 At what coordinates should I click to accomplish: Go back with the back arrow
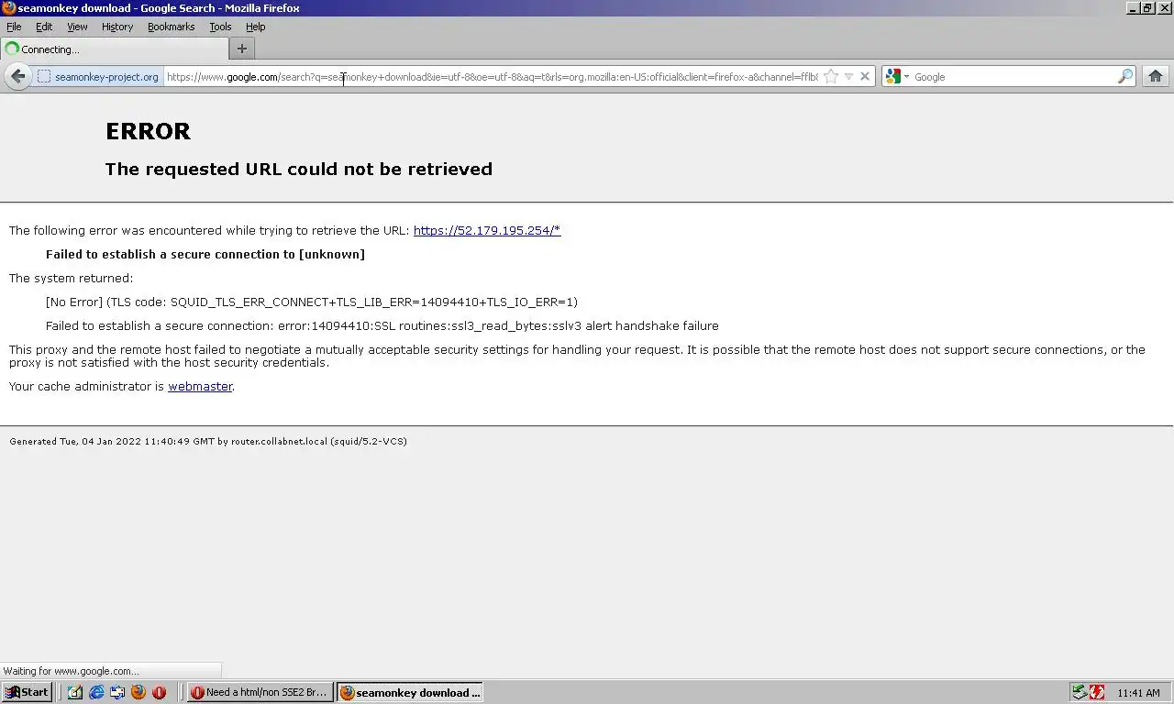[17, 76]
